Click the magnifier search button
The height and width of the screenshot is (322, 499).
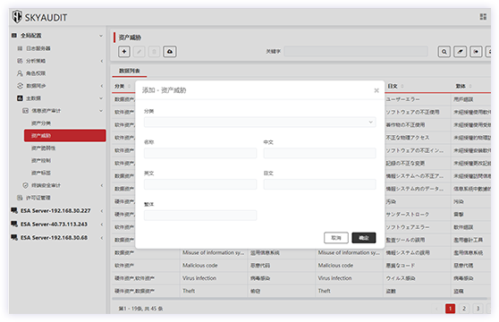[444, 52]
